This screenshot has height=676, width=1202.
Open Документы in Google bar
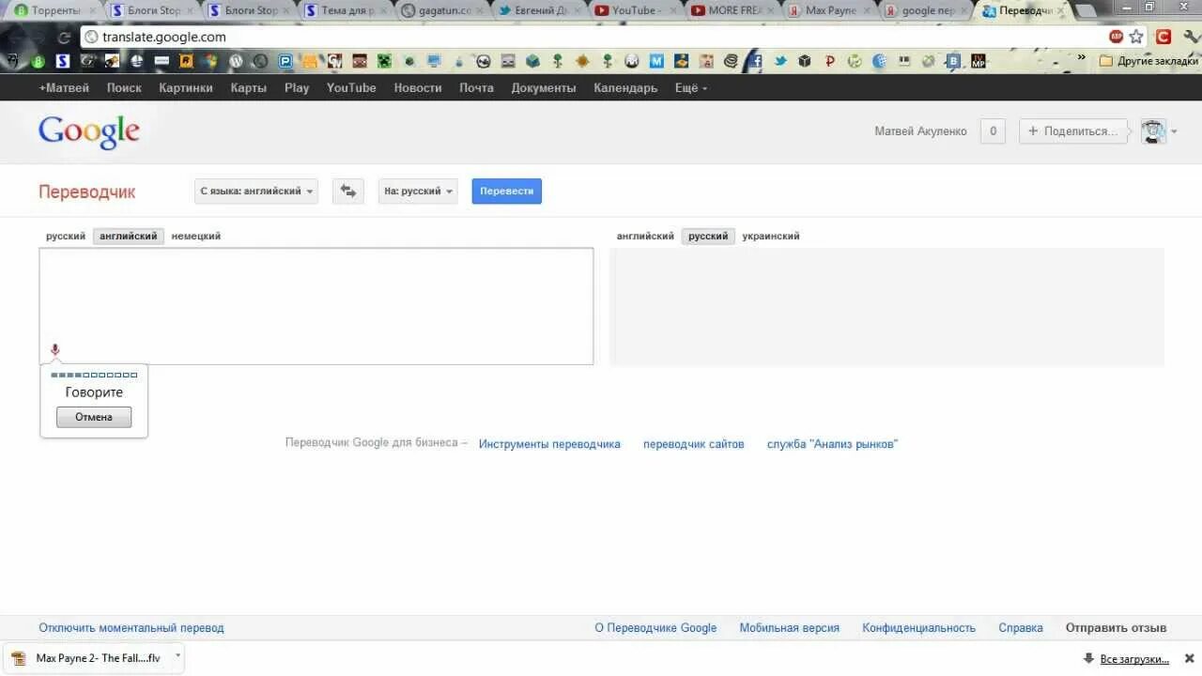544,87
